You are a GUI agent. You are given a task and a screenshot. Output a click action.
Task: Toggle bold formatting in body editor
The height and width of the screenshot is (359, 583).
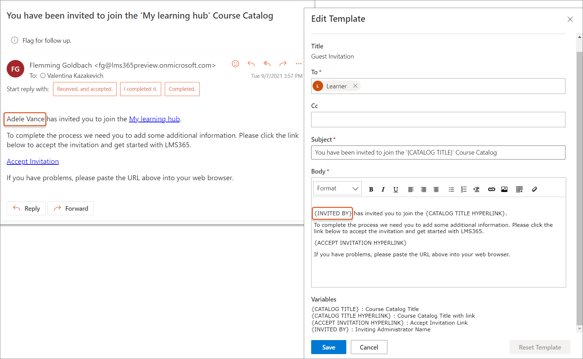(371, 189)
